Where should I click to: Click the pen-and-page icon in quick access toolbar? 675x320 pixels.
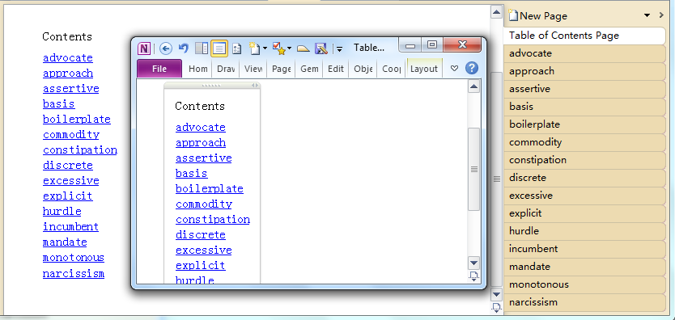(x=321, y=48)
